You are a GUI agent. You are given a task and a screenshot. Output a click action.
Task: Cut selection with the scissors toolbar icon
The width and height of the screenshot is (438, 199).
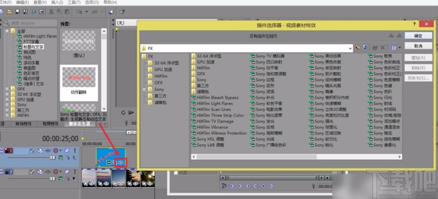pos(52,12)
